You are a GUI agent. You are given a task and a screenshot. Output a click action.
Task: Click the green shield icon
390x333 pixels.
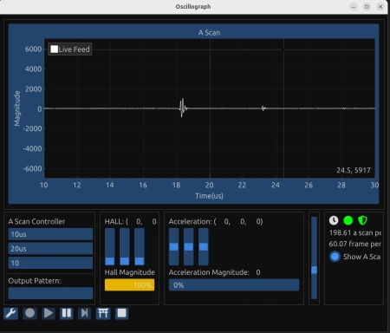coord(362,220)
